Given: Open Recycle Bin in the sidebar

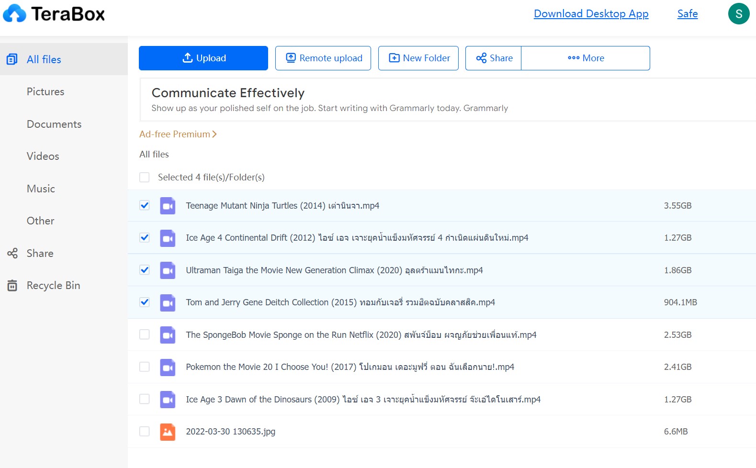Looking at the screenshot, I should pos(53,286).
